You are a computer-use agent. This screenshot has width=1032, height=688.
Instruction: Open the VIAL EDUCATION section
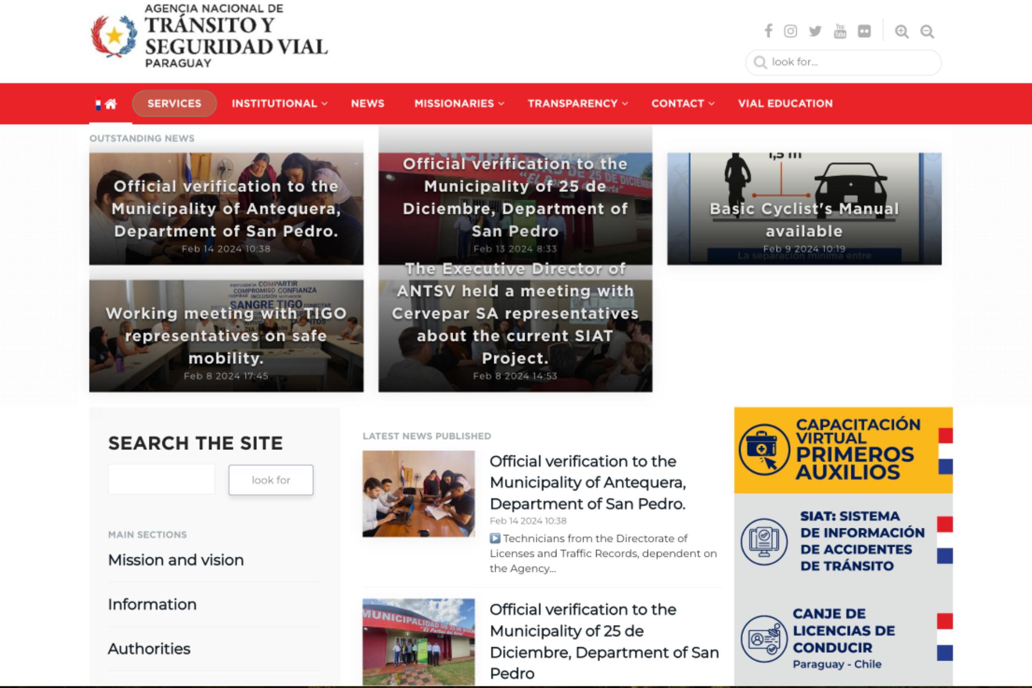click(786, 103)
